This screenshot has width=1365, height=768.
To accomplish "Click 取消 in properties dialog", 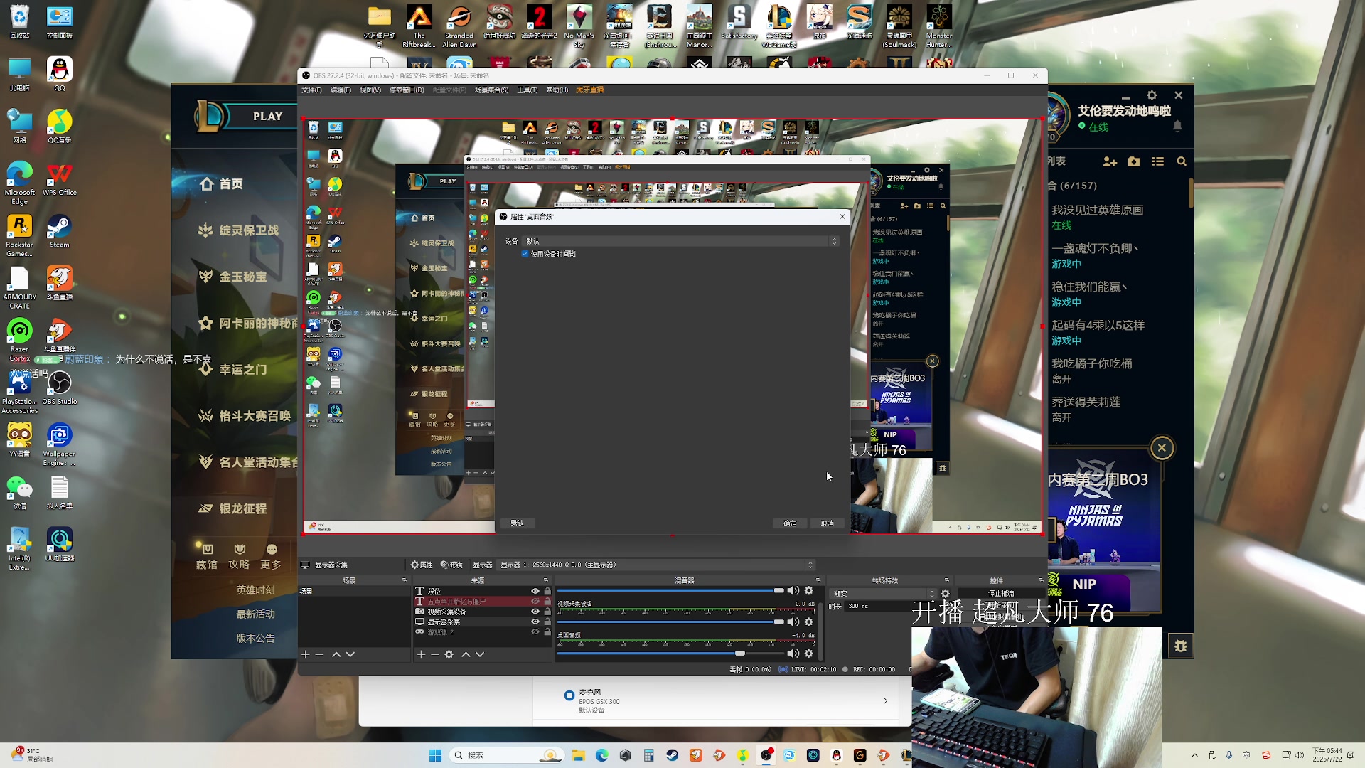I will [828, 523].
